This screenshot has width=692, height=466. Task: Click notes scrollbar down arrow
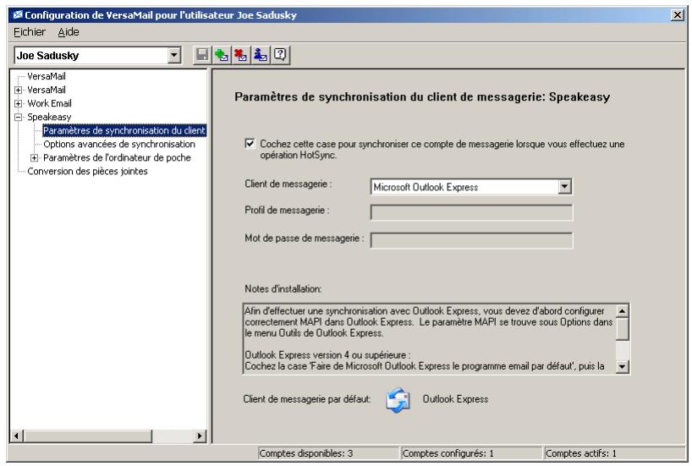pyautogui.click(x=623, y=366)
